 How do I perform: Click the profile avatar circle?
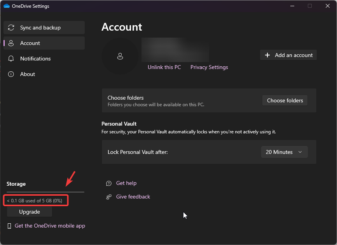click(x=120, y=56)
